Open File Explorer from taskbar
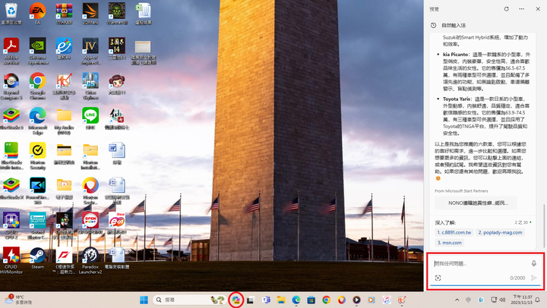 click(x=281, y=300)
